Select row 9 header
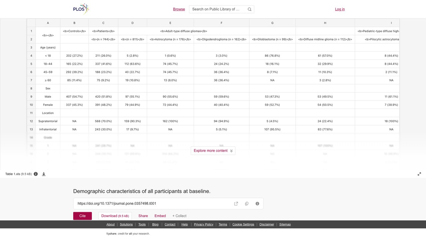Viewport: 426px width, 239px height. [x=31, y=97]
